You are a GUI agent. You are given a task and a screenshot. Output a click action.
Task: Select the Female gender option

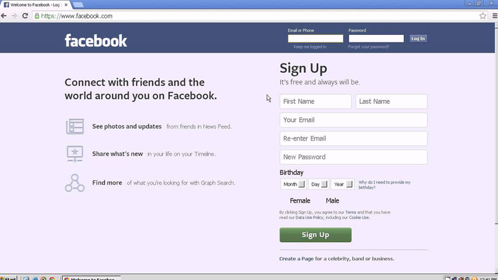300,200
